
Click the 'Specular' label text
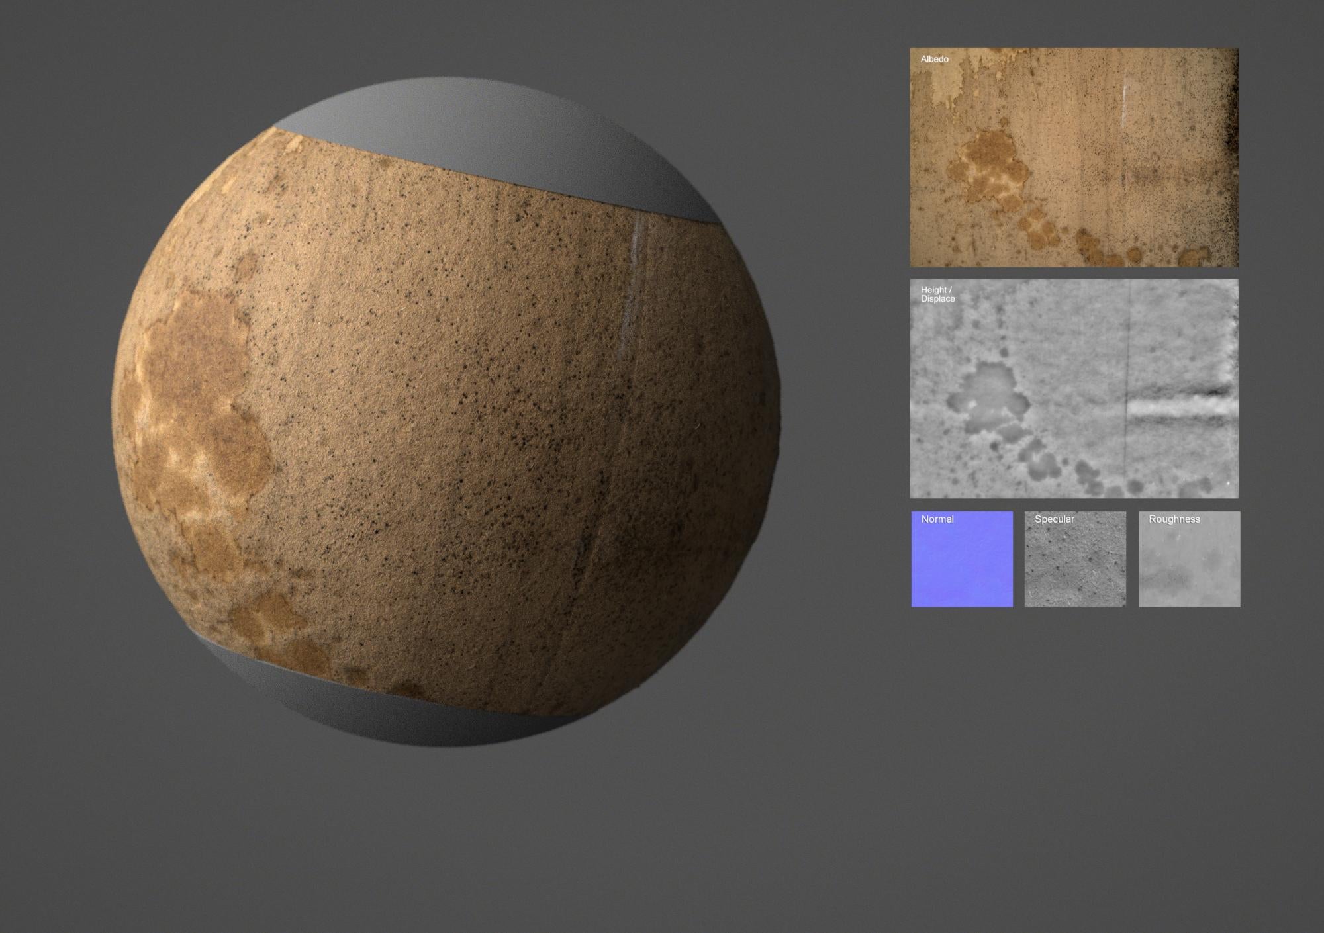point(1054,519)
